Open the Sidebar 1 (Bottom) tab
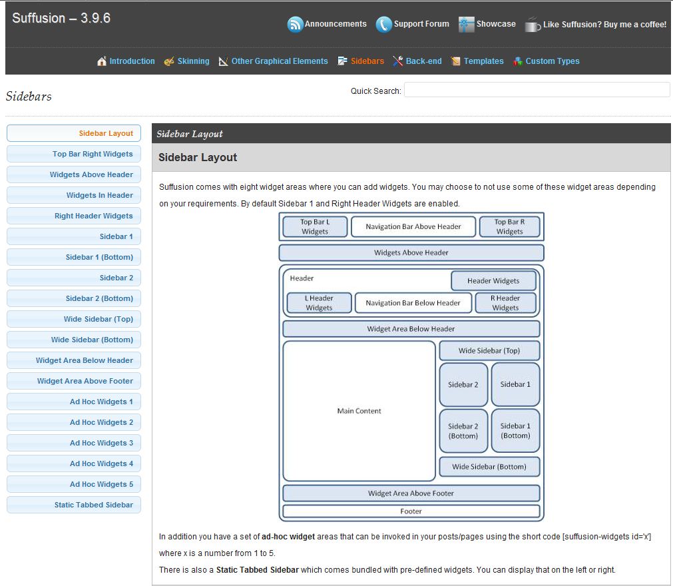The image size is (673, 586). click(x=74, y=257)
